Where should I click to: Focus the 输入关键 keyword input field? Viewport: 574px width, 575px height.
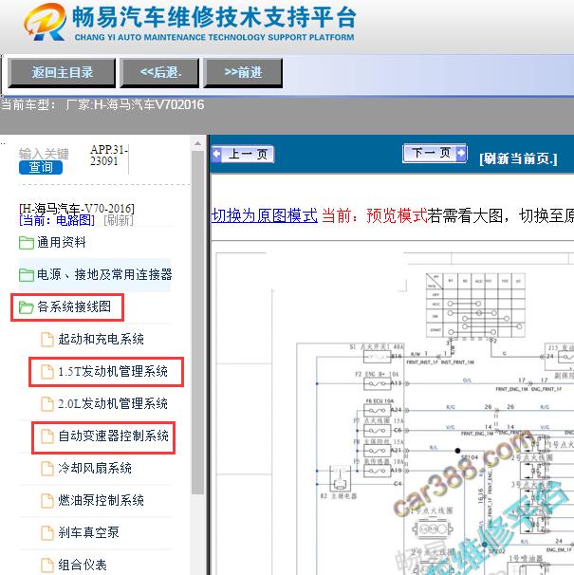tap(44, 154)
